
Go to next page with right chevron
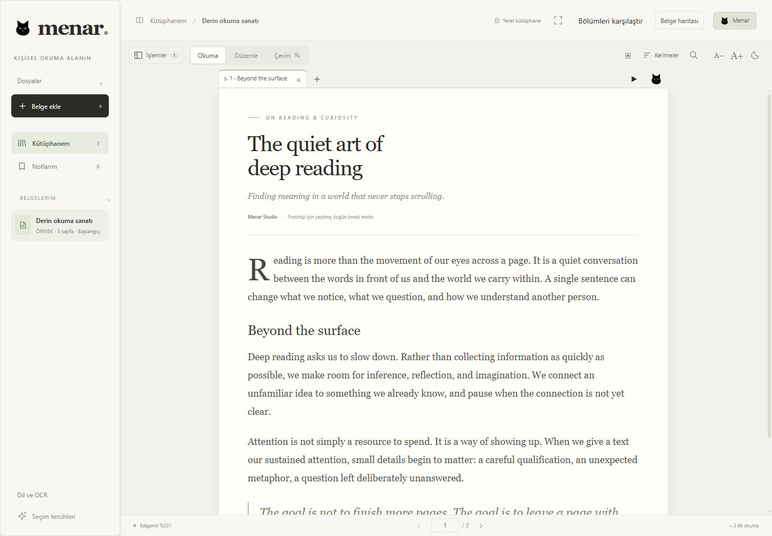point(481,526)
